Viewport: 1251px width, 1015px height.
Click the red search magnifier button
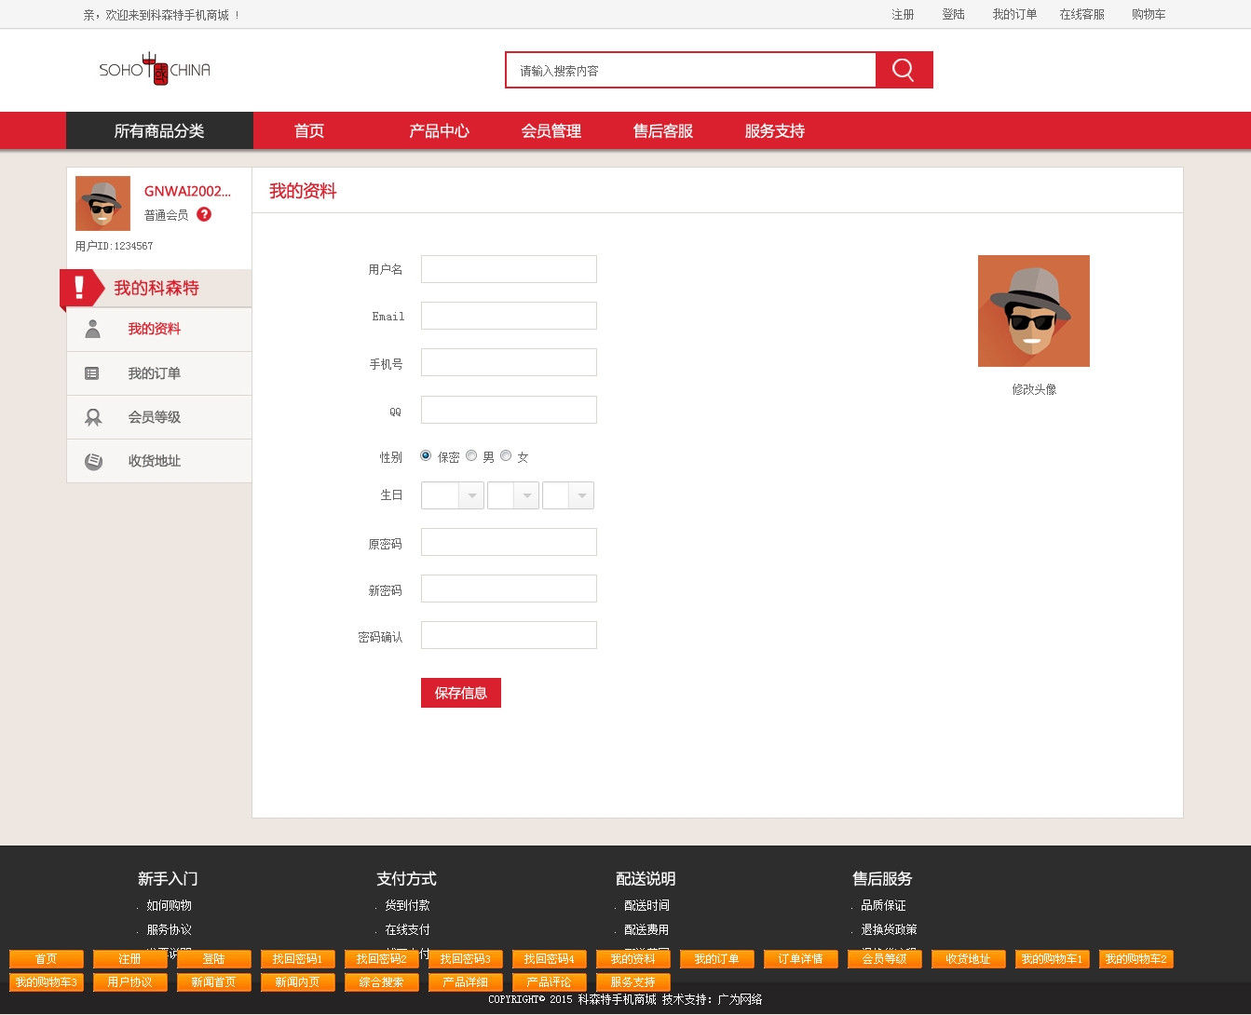(x=904, y=70)
